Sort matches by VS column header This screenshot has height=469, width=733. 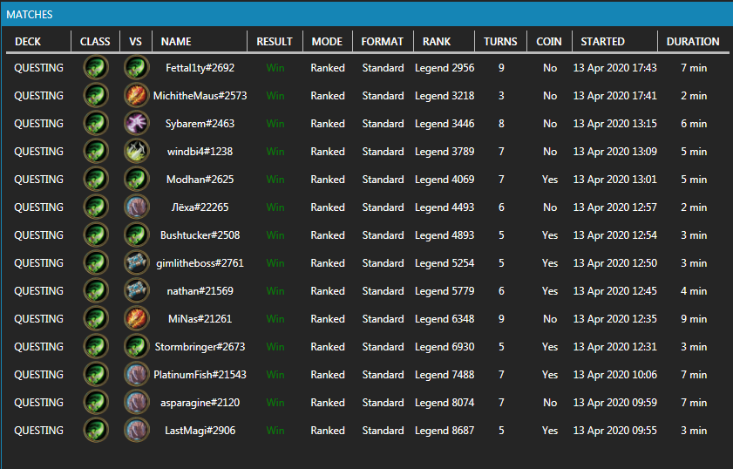click(x=136, y=42)
